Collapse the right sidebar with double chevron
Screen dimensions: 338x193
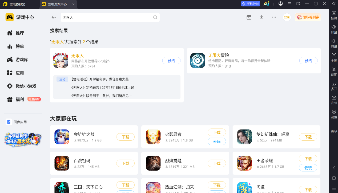[334, 3]
